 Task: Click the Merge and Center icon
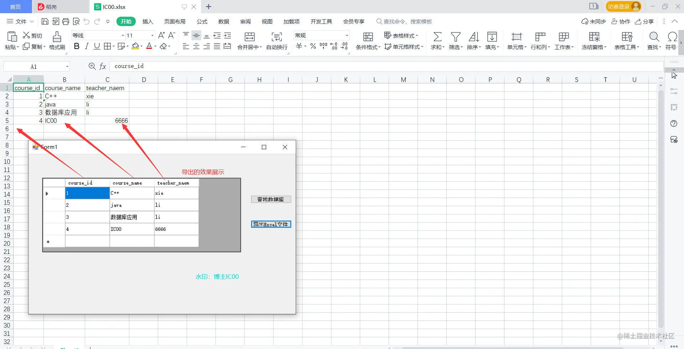pyautogui.click(x=250, y=37)
